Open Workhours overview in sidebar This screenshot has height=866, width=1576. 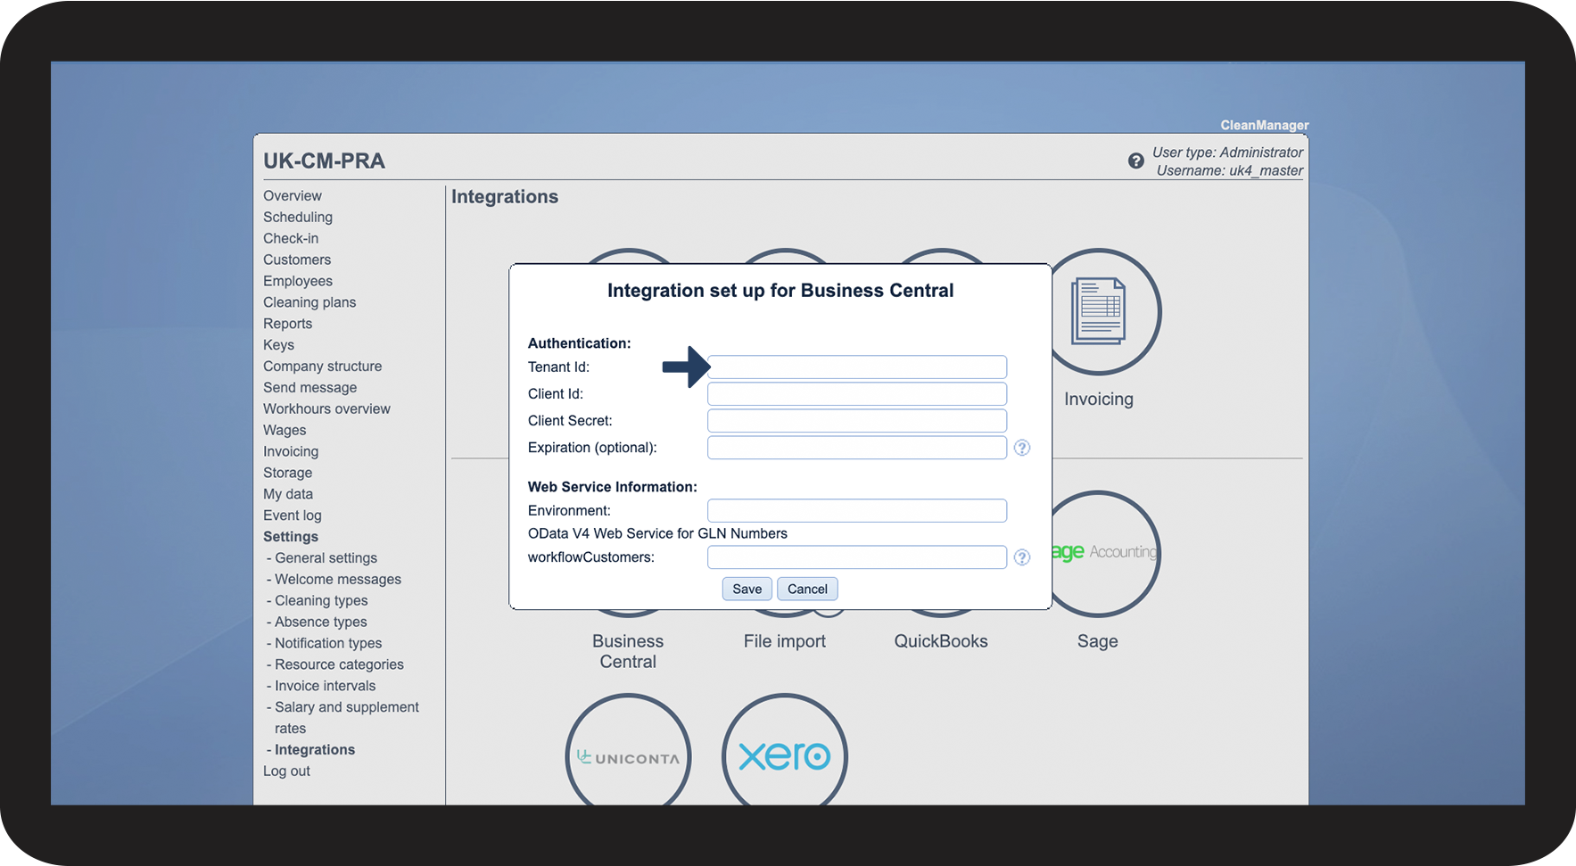click(326, 408)
